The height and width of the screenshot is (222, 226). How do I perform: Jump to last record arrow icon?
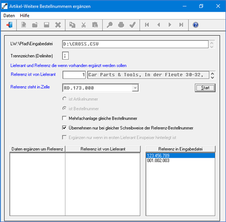point(181,25)
